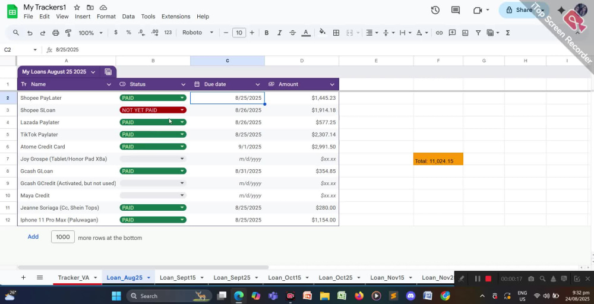The image size is (594, 304).
Task: Click font size input box
Action: click(239, 33)
